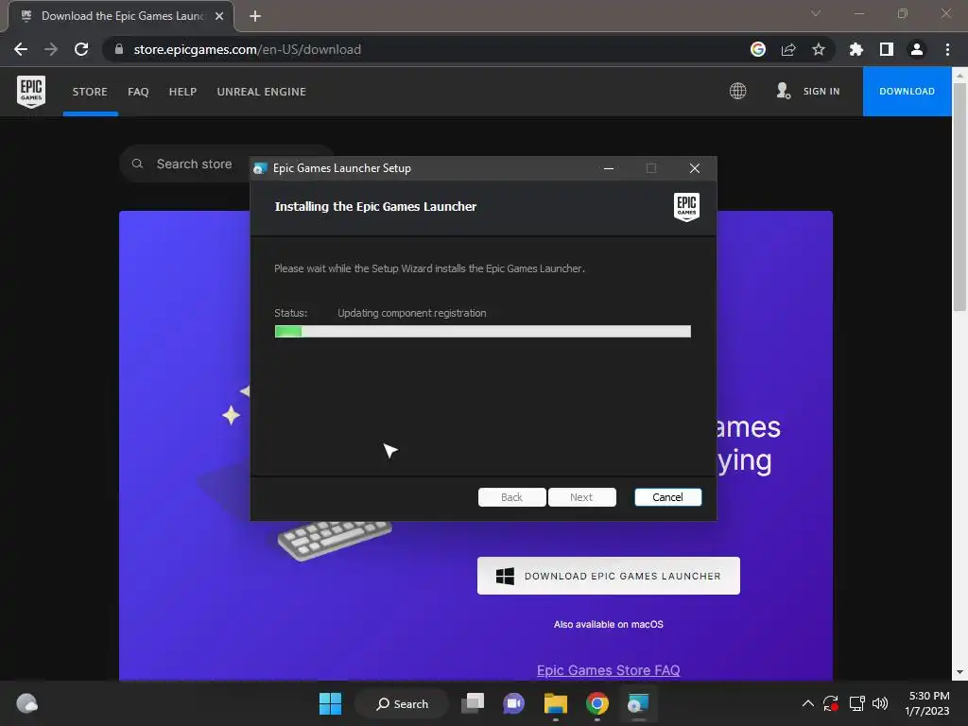
Task: Click the Next button in the installer
Action: 581,497
